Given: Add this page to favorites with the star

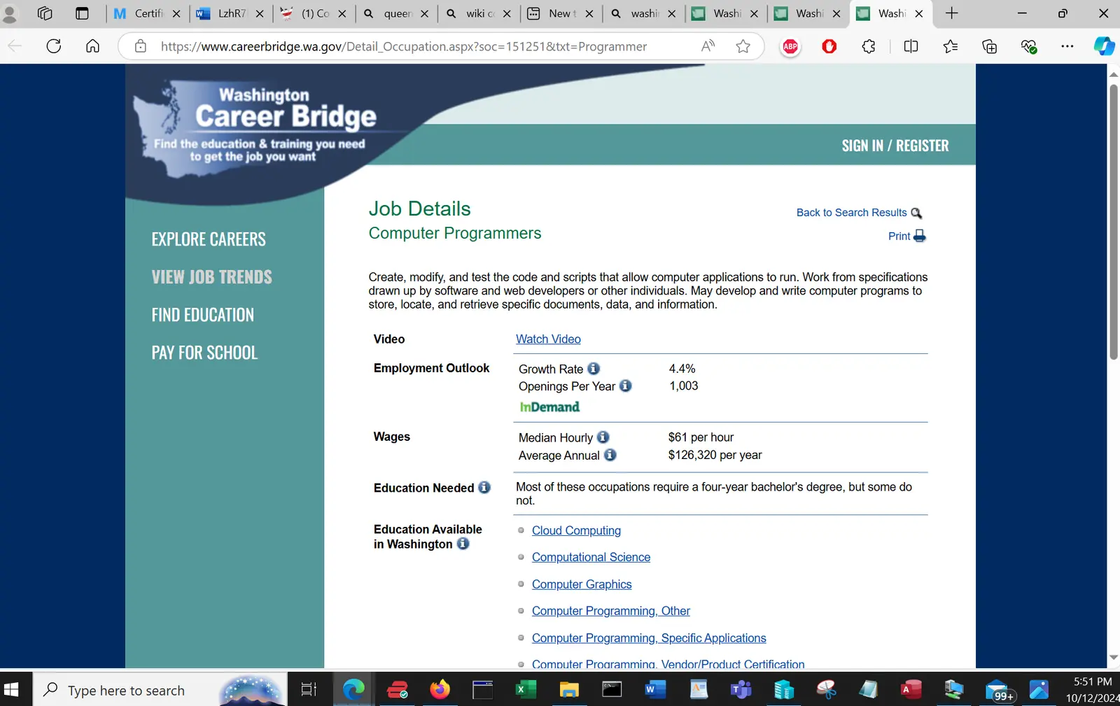Looking at the screenshot, I should click(743, 46).
